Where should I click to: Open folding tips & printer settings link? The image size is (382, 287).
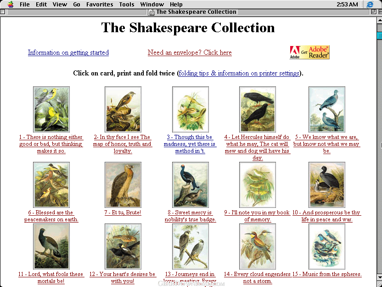click(239, 74)
